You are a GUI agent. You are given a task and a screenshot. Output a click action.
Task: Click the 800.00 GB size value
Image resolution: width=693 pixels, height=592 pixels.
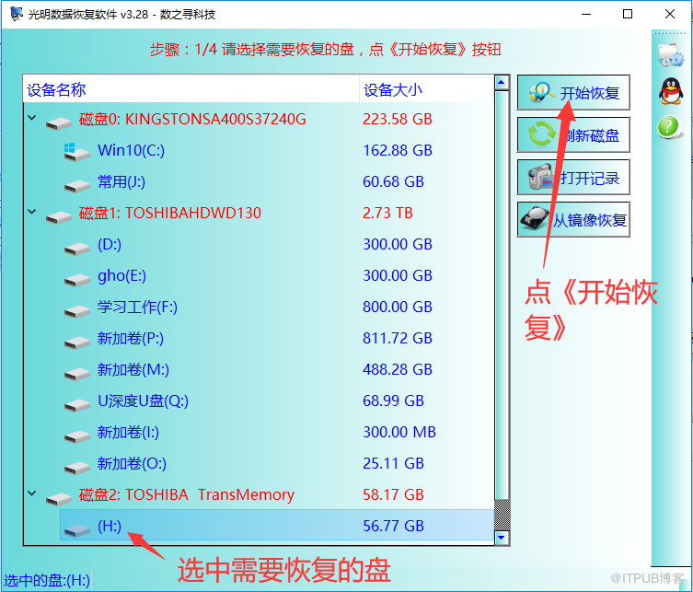tap(398, 307)
